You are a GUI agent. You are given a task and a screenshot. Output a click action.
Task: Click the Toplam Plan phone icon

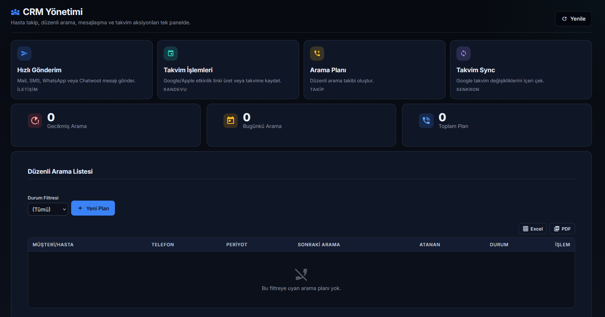(426, 121)
